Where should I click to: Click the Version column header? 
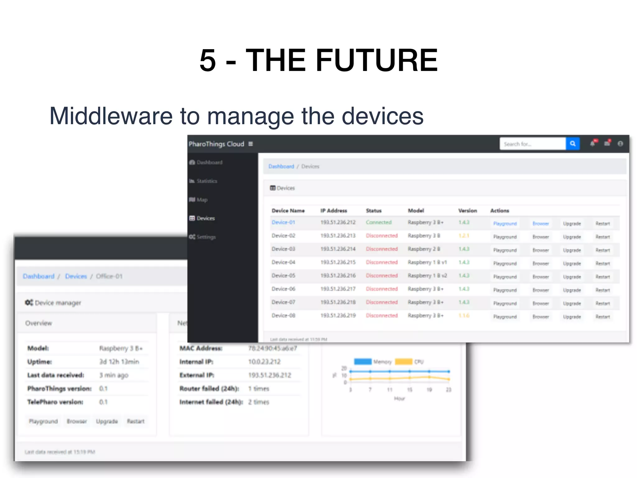tap(467, 211)
